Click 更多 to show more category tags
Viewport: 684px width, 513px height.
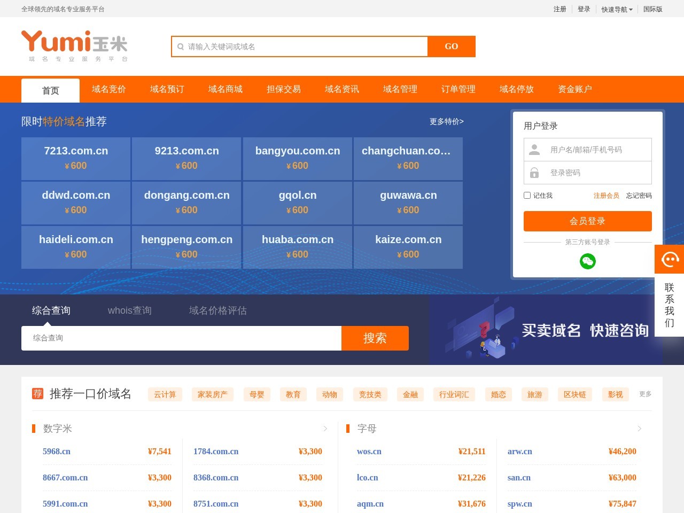(645, 394)
